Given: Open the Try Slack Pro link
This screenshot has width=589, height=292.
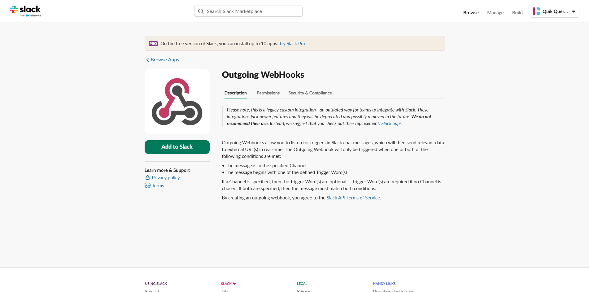Looking at the screenshot, I should click(x=292, y=44).
